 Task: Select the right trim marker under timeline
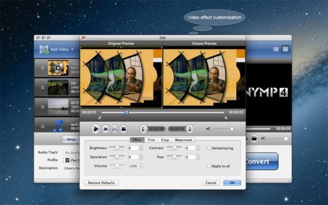point(226,118)
